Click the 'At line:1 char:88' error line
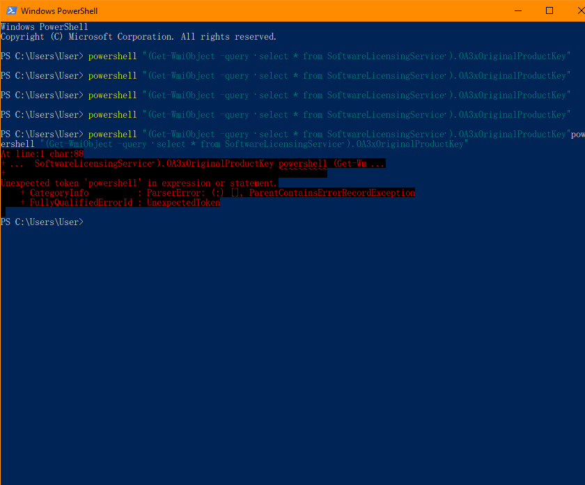Viewport: 585px width, 485px height. [42, 153]
